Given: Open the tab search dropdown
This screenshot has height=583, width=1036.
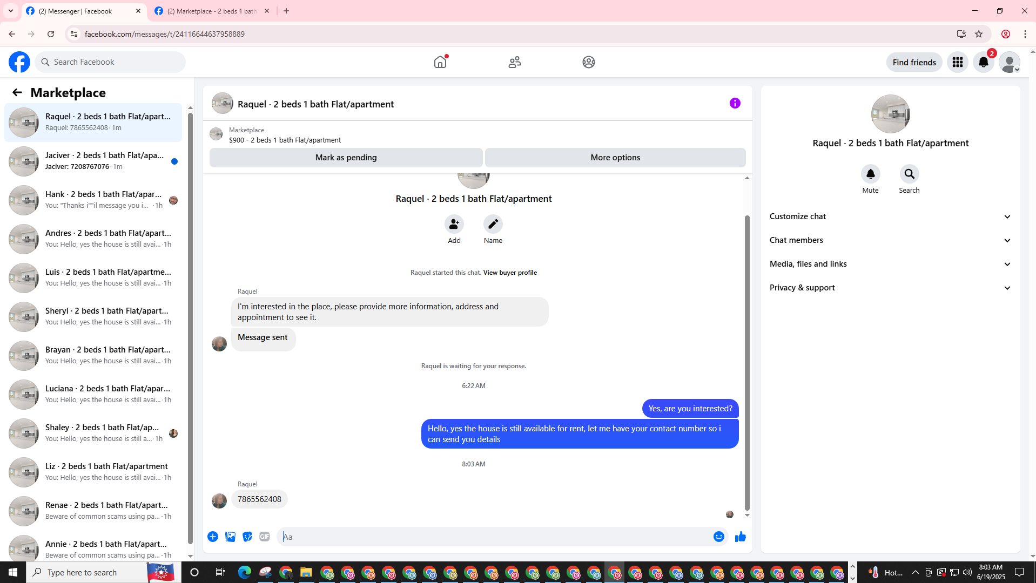Looking at the screenshot, I should pyautogui.click(x=11, y=11).
